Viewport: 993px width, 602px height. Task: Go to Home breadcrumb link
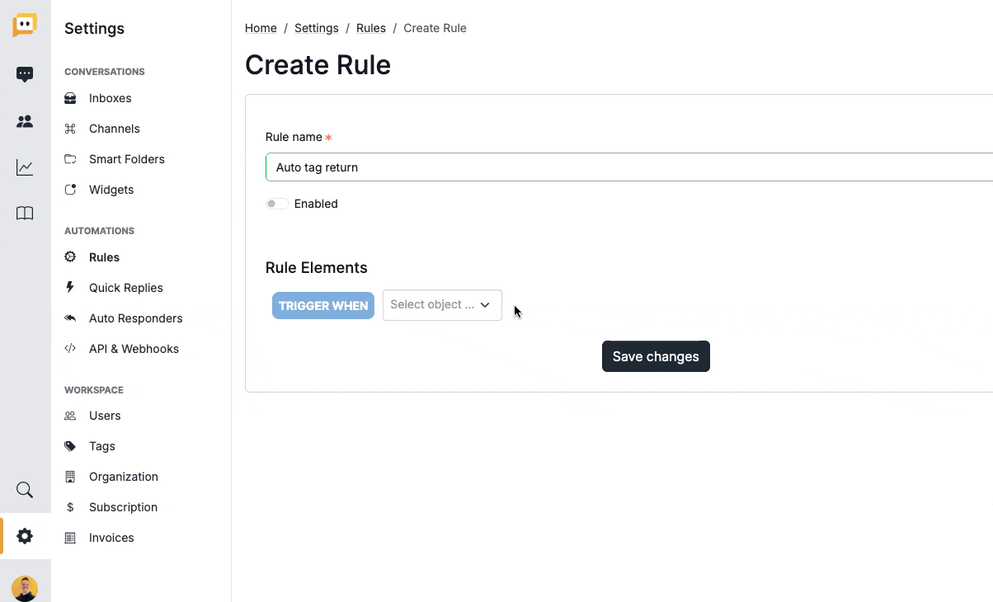coord(261,28)
